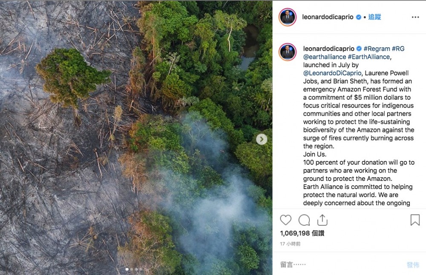Share the post using the share icon
This screenshot has height=275, width=426.
tap(322, 220)
